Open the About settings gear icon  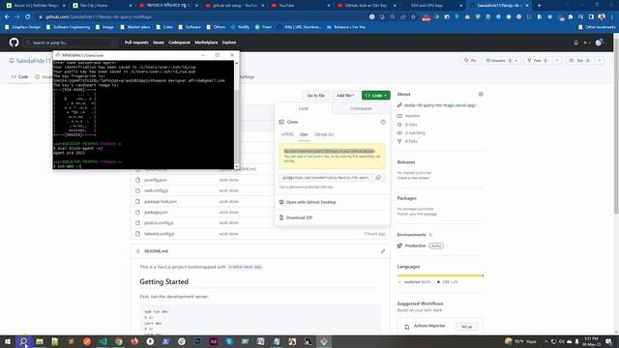(x=481, y=94)
